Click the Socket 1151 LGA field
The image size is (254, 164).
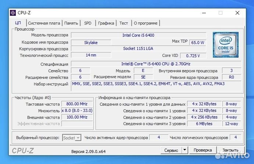coord(139,48)
